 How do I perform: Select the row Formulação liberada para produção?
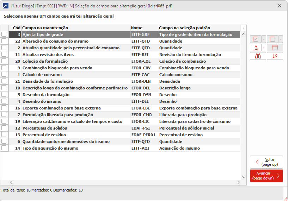click(120, 115)
